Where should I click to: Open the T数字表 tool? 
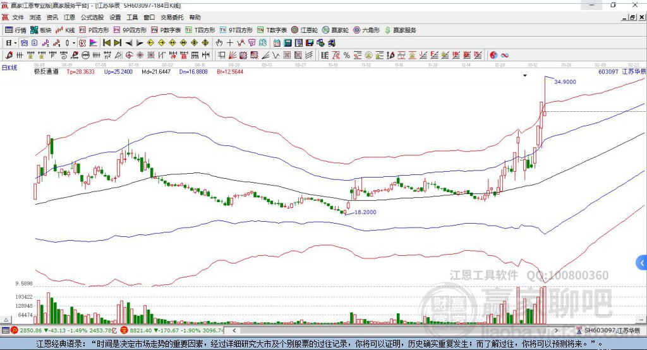pyautogui.click(x=272, y=30)
